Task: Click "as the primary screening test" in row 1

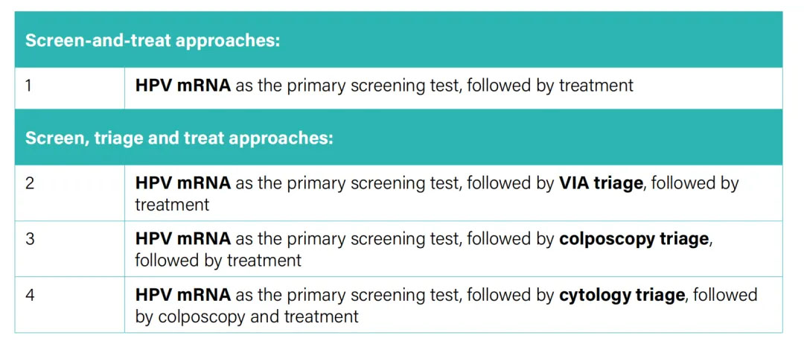Action: [x=346, y=86]
